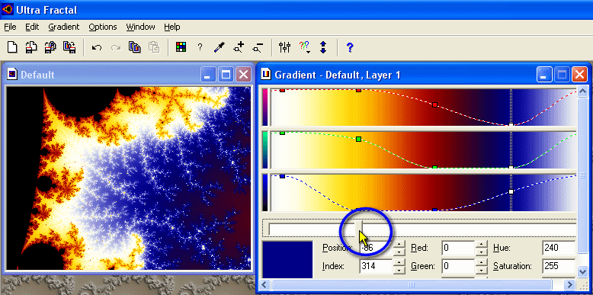Click the colored grid randomize icon
The image size is (593, 295).
click(x=181, y=47)
